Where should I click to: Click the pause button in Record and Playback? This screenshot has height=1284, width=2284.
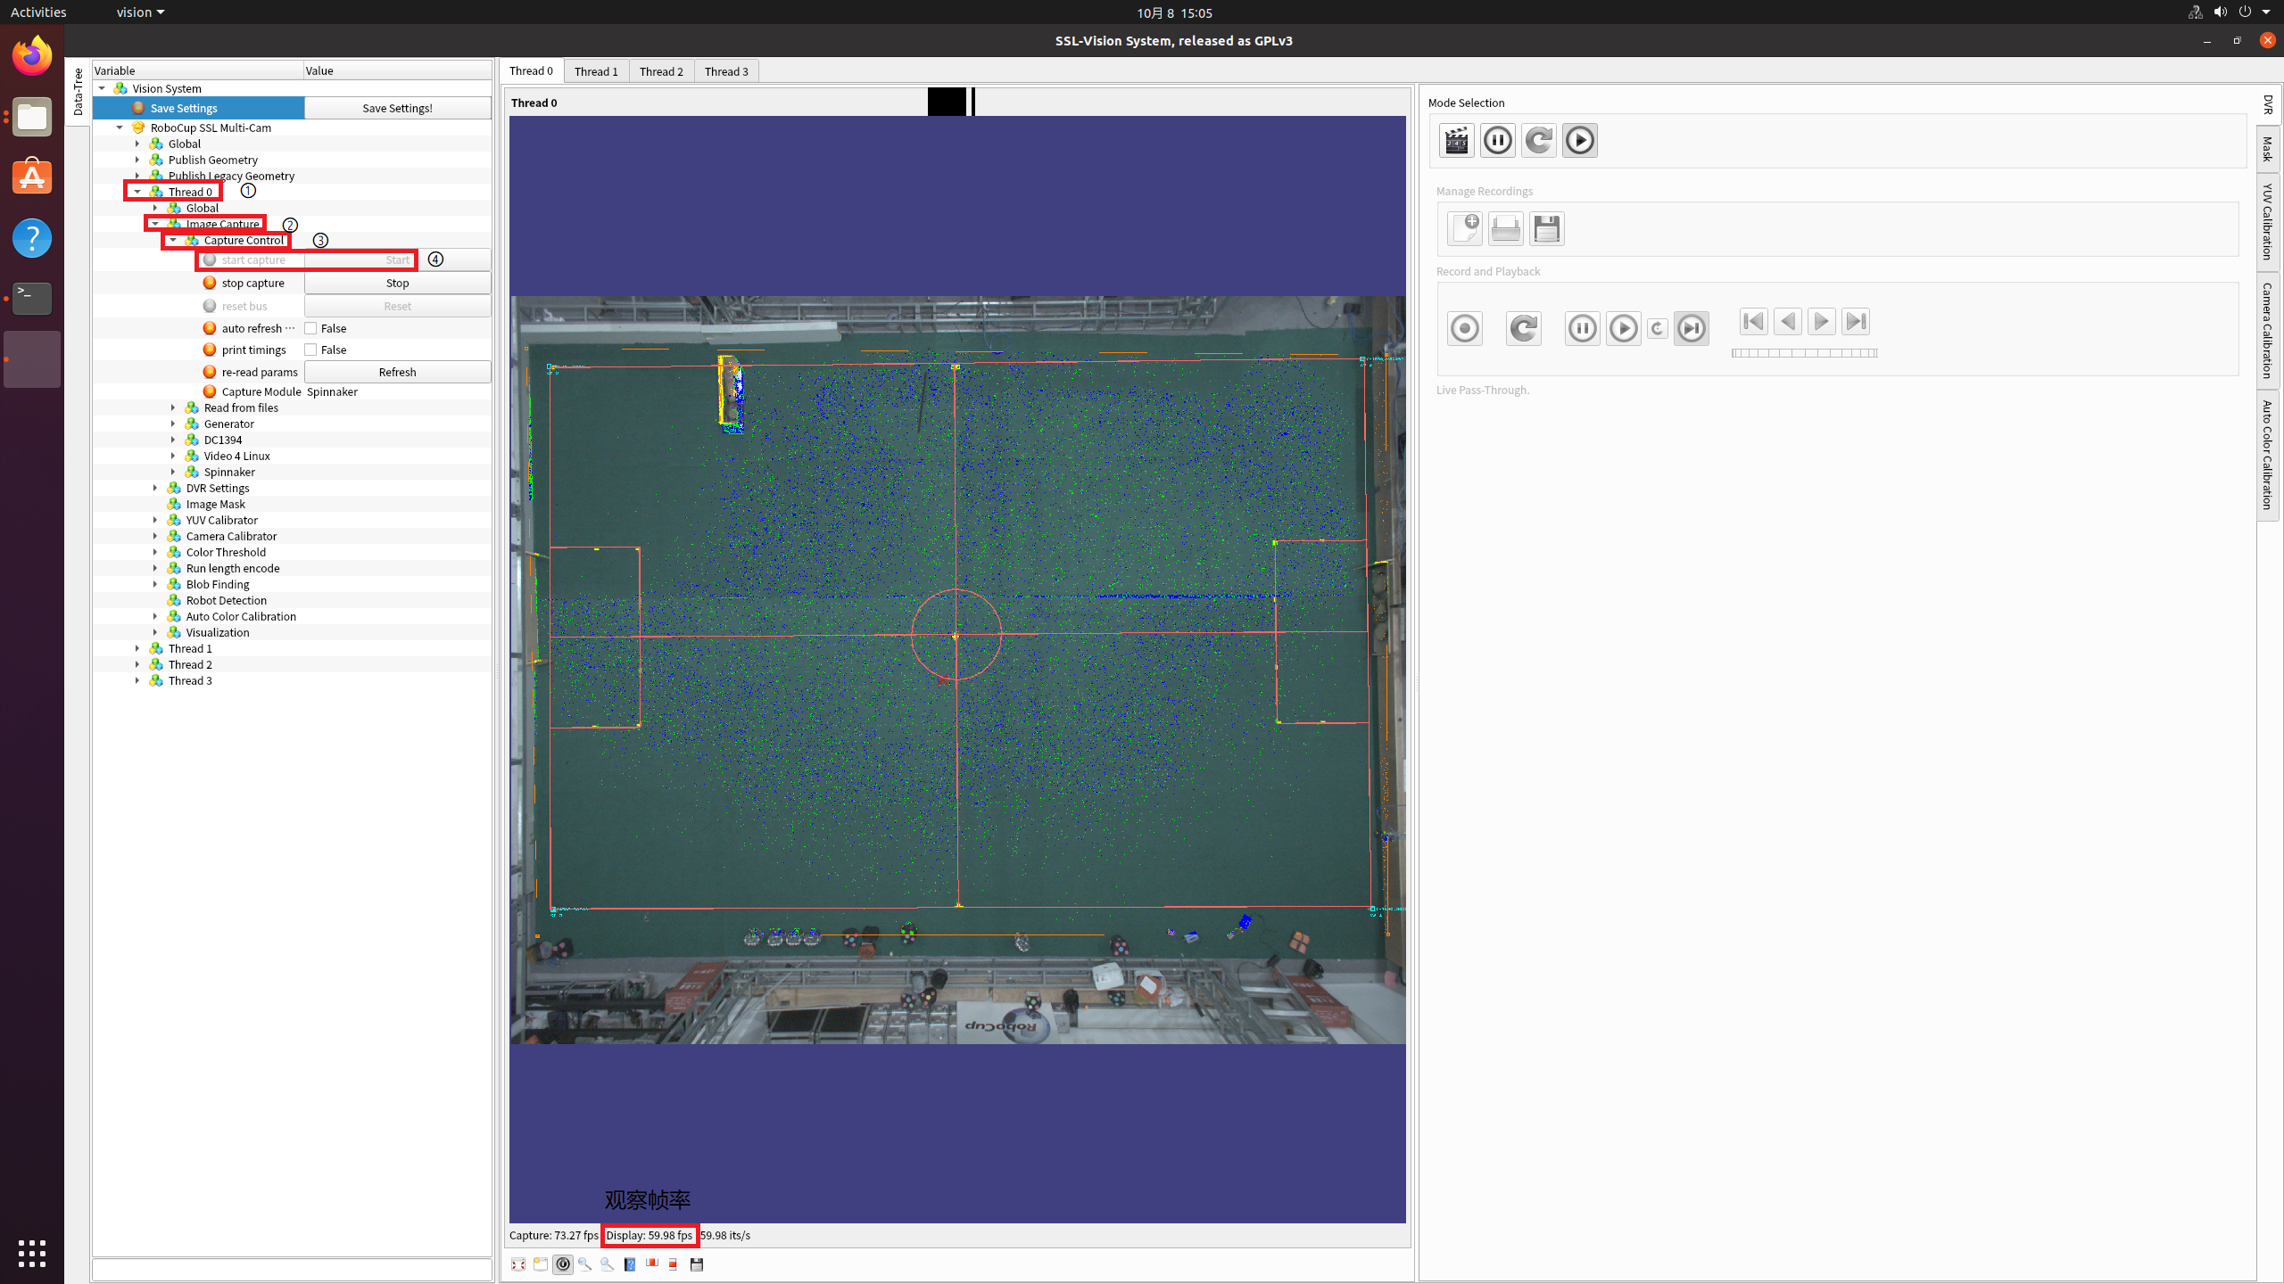pyautogui.click(x=1582, y=328)
